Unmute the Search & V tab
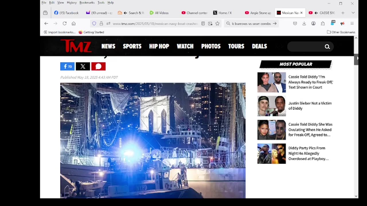The width and height of the screenshot is (367, 206). (x=125, y=13)
